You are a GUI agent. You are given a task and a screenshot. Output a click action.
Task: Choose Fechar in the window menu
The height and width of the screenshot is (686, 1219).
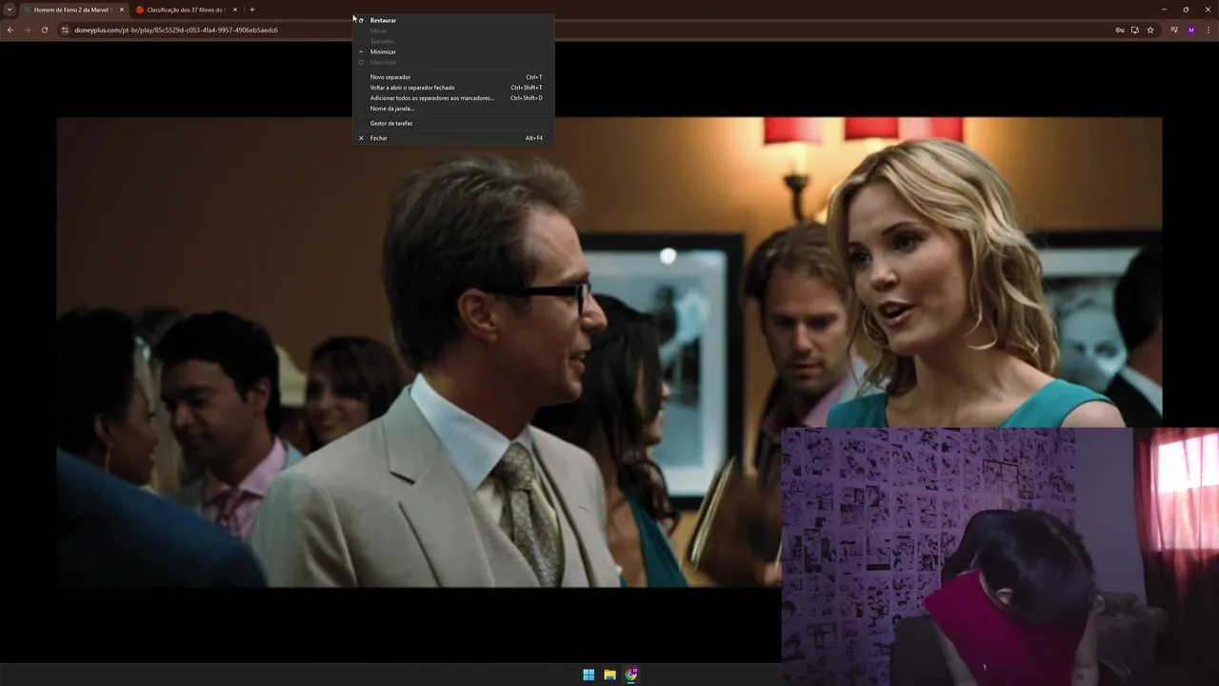coord(452,138)
